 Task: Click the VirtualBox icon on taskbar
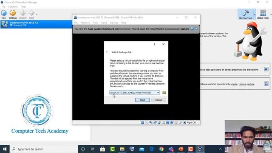(x=200, y=149)
